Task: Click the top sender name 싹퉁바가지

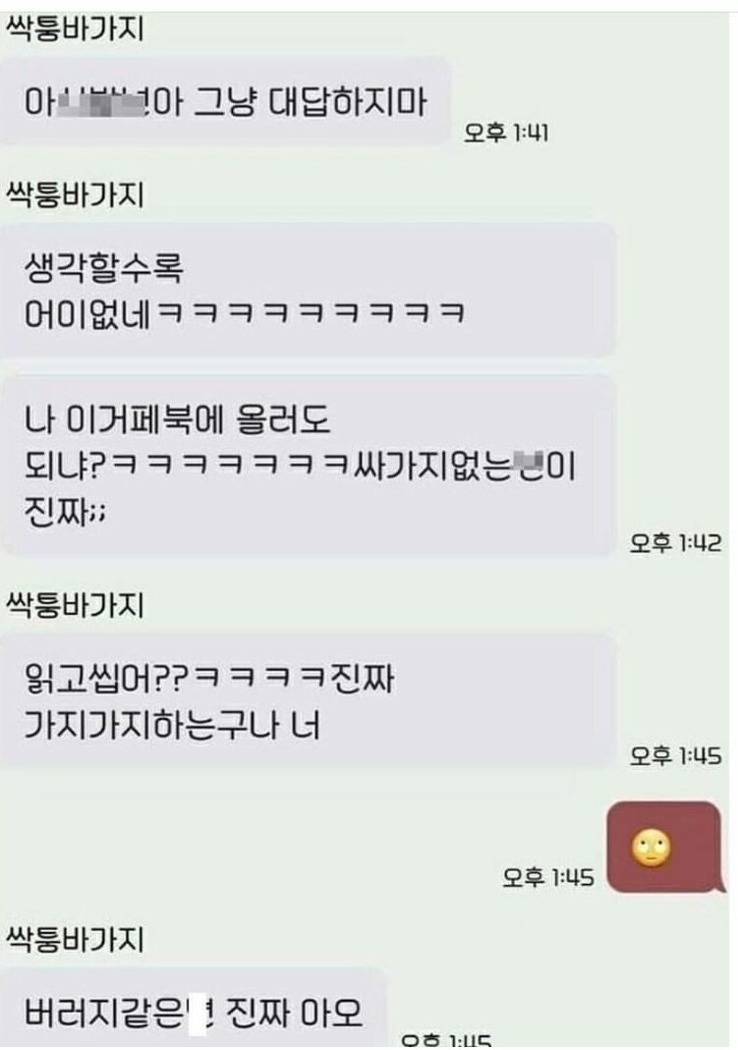Action: (75, 29)
